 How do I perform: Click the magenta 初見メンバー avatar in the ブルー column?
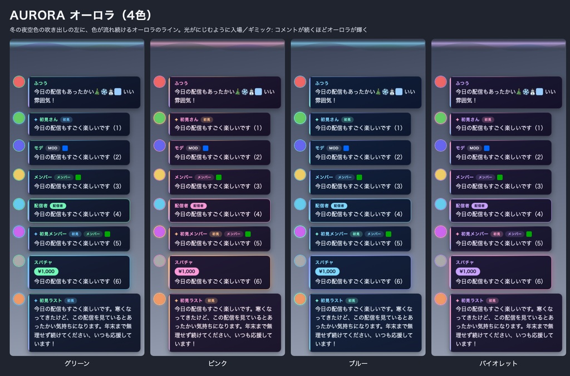point(300,232)
